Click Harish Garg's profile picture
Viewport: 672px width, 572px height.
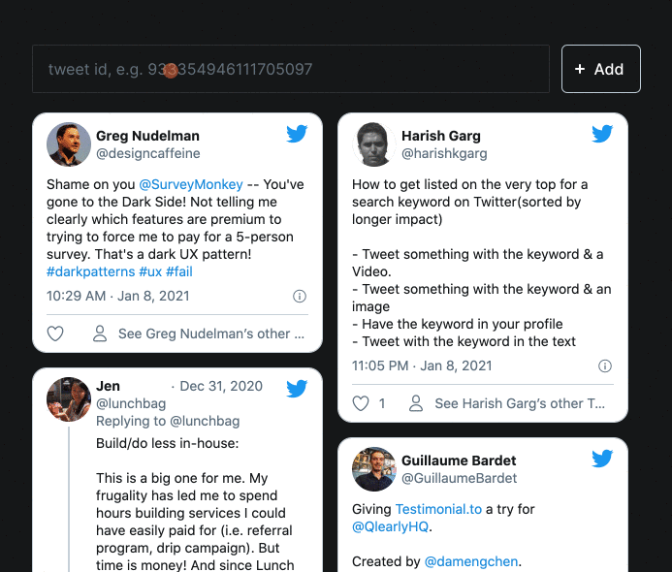click(374, 144)
